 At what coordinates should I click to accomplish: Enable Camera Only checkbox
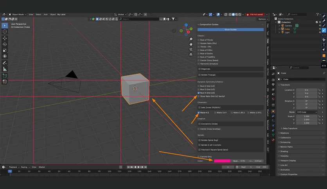(199, 157)
